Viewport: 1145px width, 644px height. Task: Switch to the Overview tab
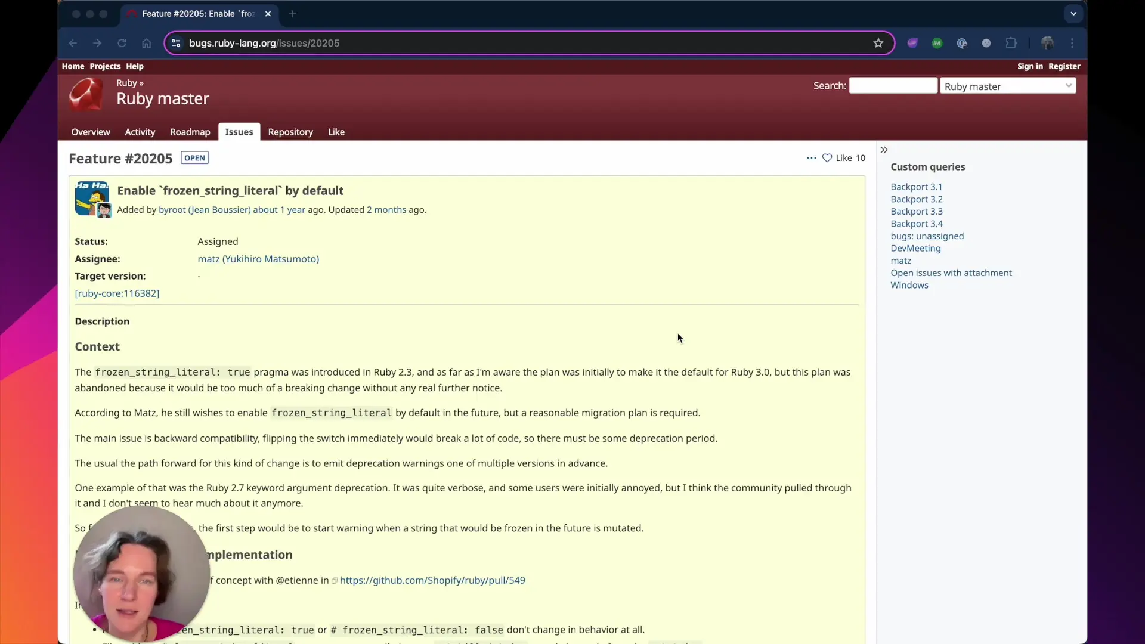[x=91, y=132]
